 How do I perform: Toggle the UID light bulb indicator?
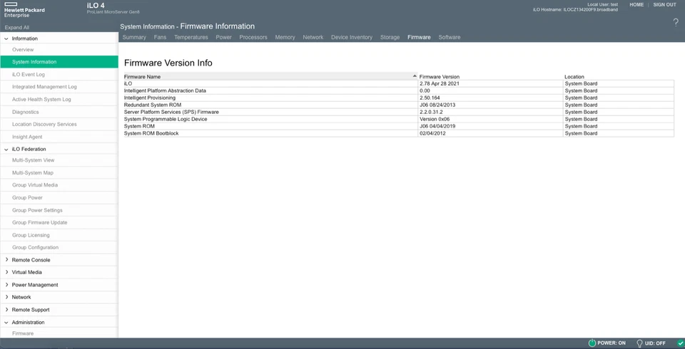[x=639, y=343]
